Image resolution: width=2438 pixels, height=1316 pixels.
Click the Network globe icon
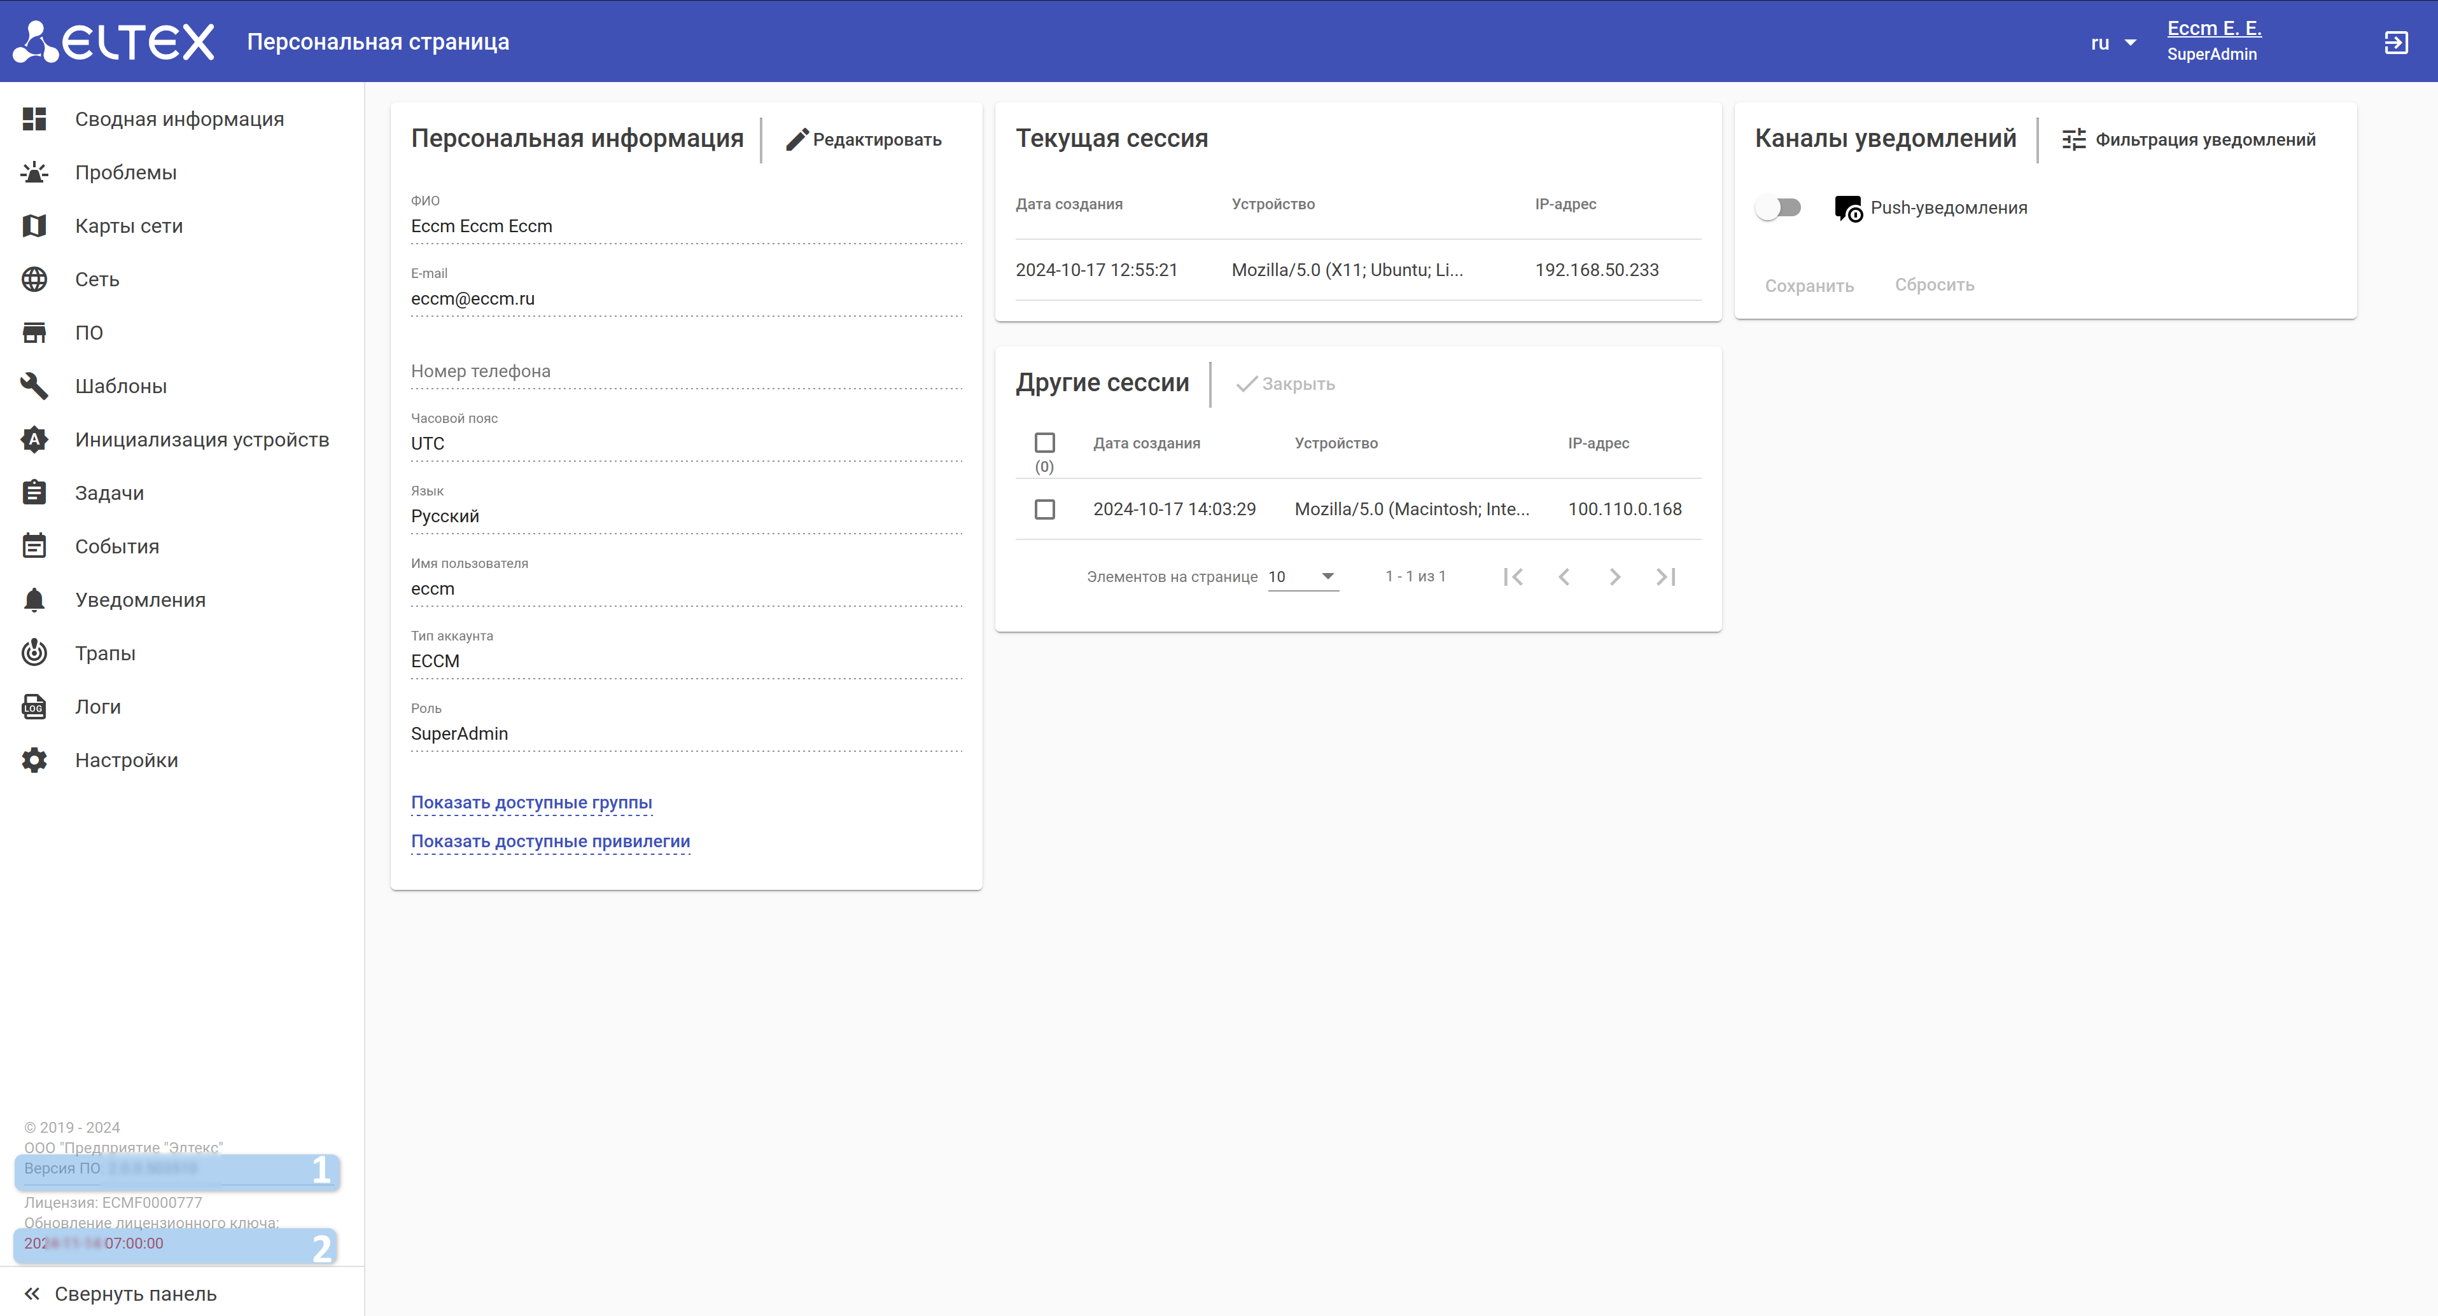(x=35, y=279)
